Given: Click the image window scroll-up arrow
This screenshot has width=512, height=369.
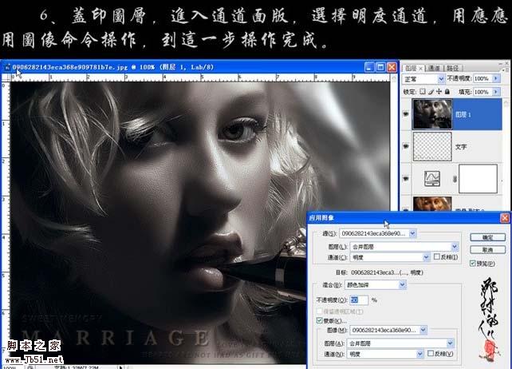Looking at the screenshot, I should tap(394, 78).
